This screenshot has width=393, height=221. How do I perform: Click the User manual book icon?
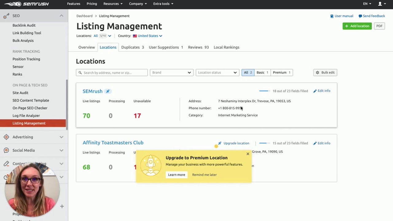coord(332,16)
